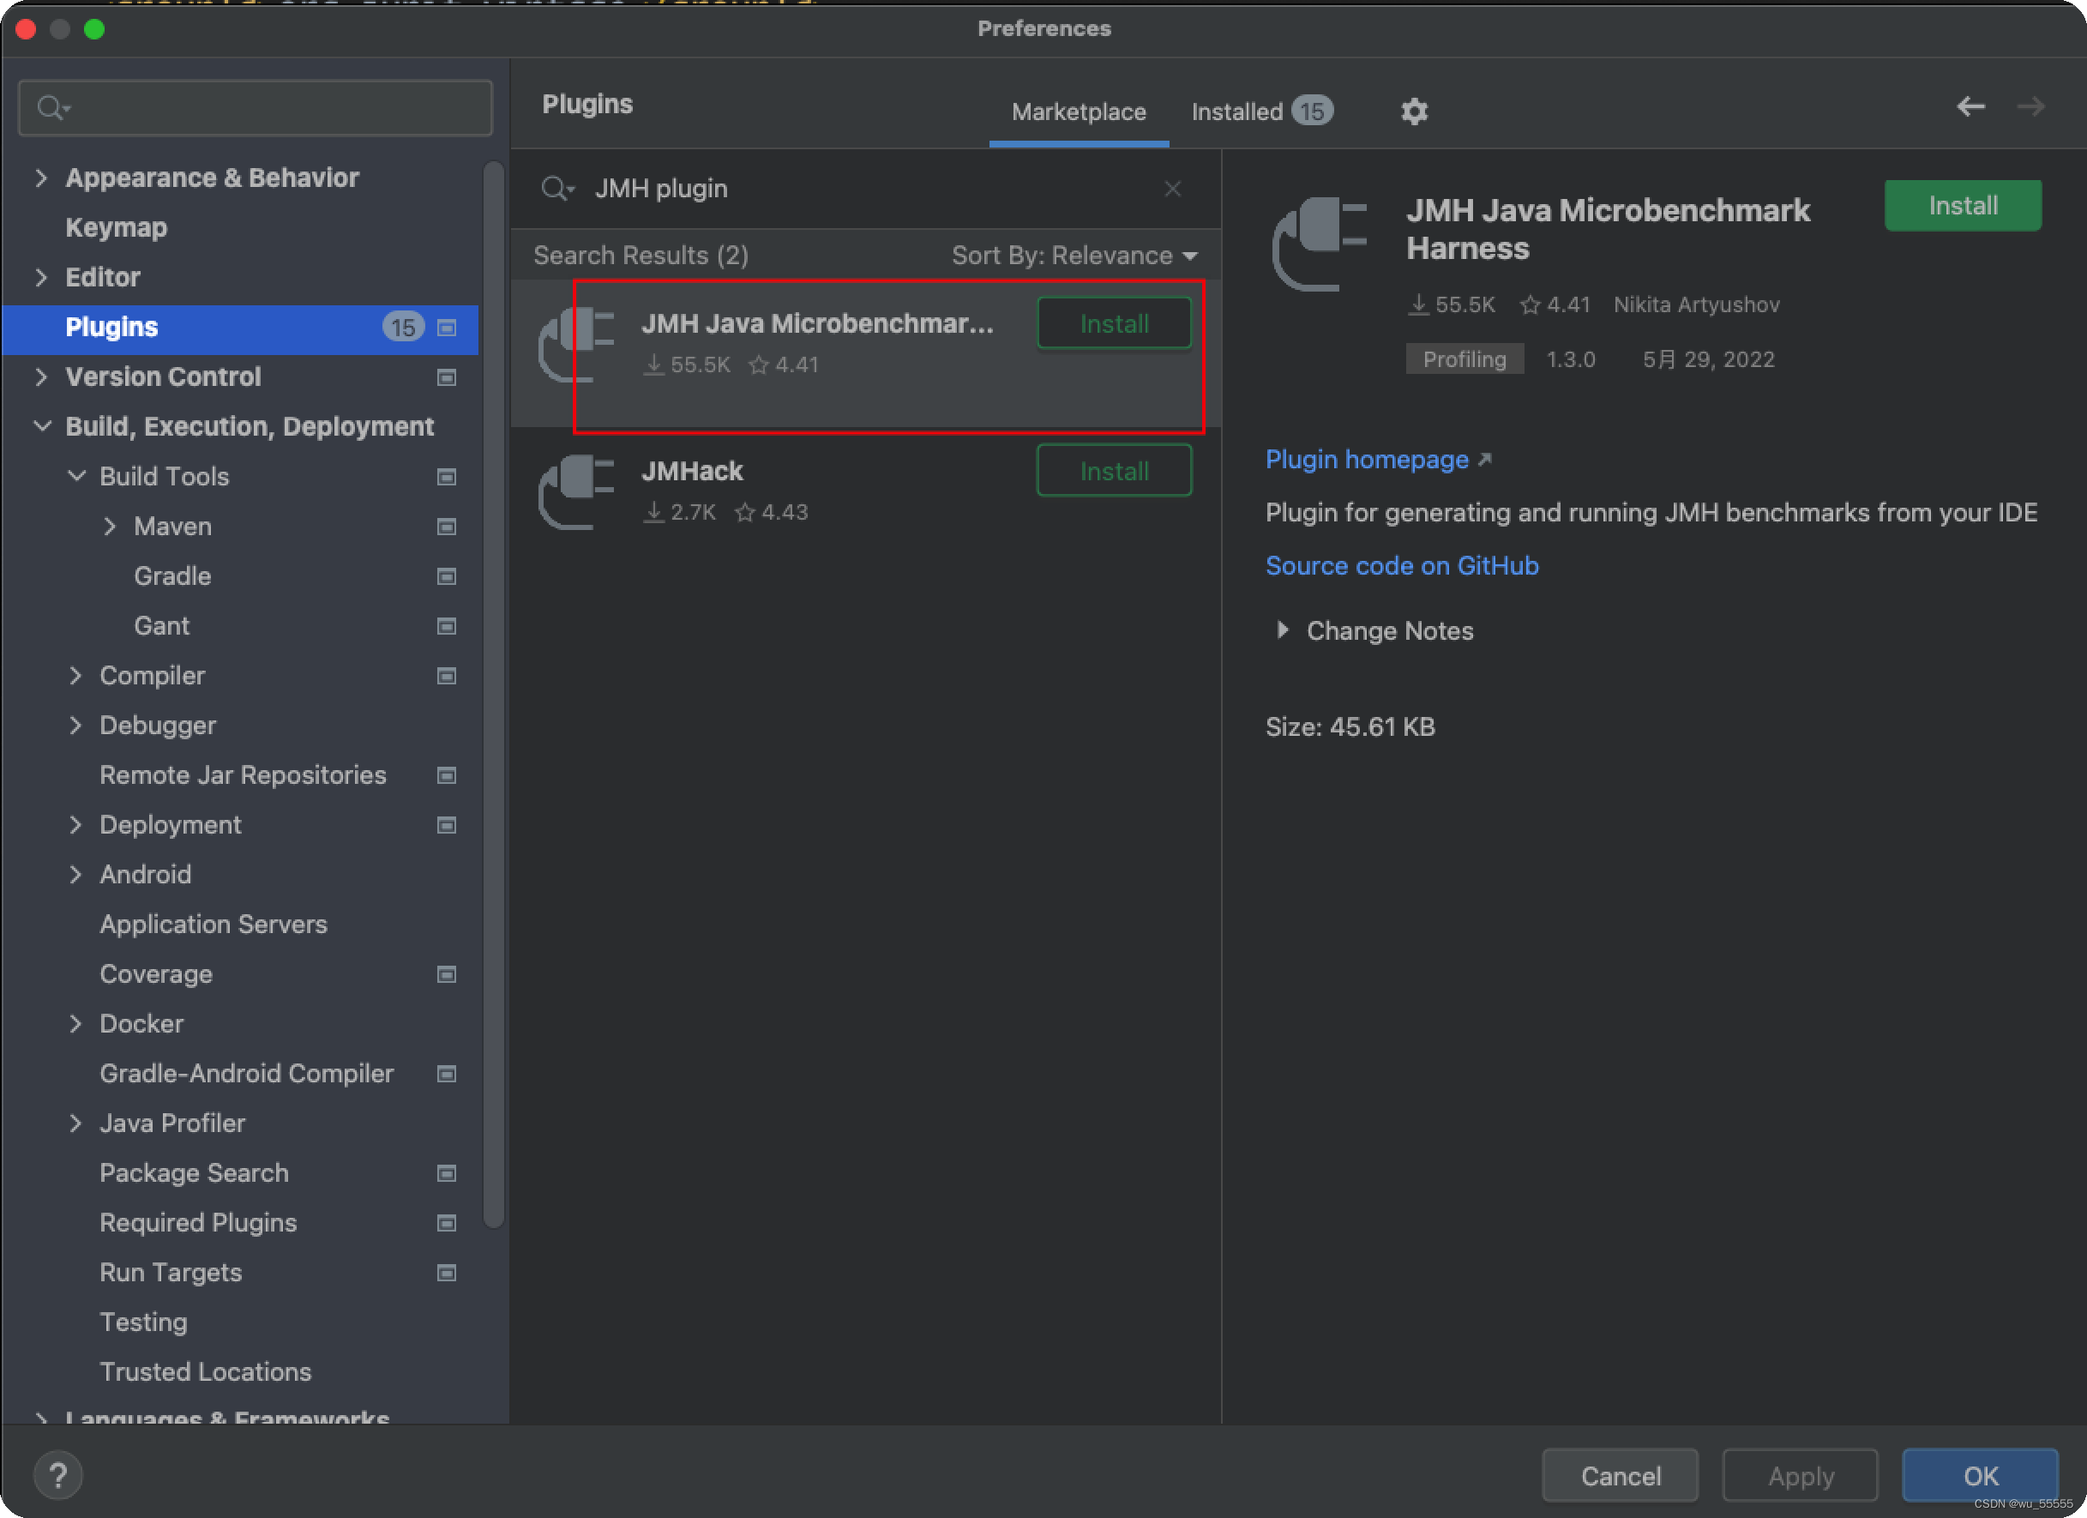Screen dimensions: 2087x1518
Task: Click the JMH Java Microbenchmark list icon
Action: (x=577, y=344)
